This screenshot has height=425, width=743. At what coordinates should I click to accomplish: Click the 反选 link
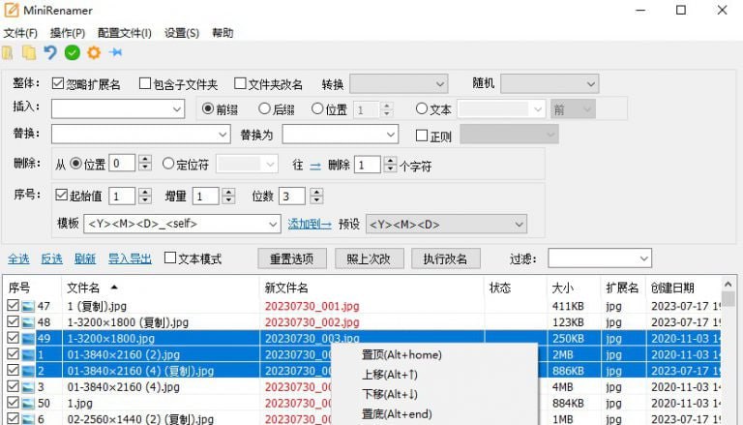click(x=51, y=258)
